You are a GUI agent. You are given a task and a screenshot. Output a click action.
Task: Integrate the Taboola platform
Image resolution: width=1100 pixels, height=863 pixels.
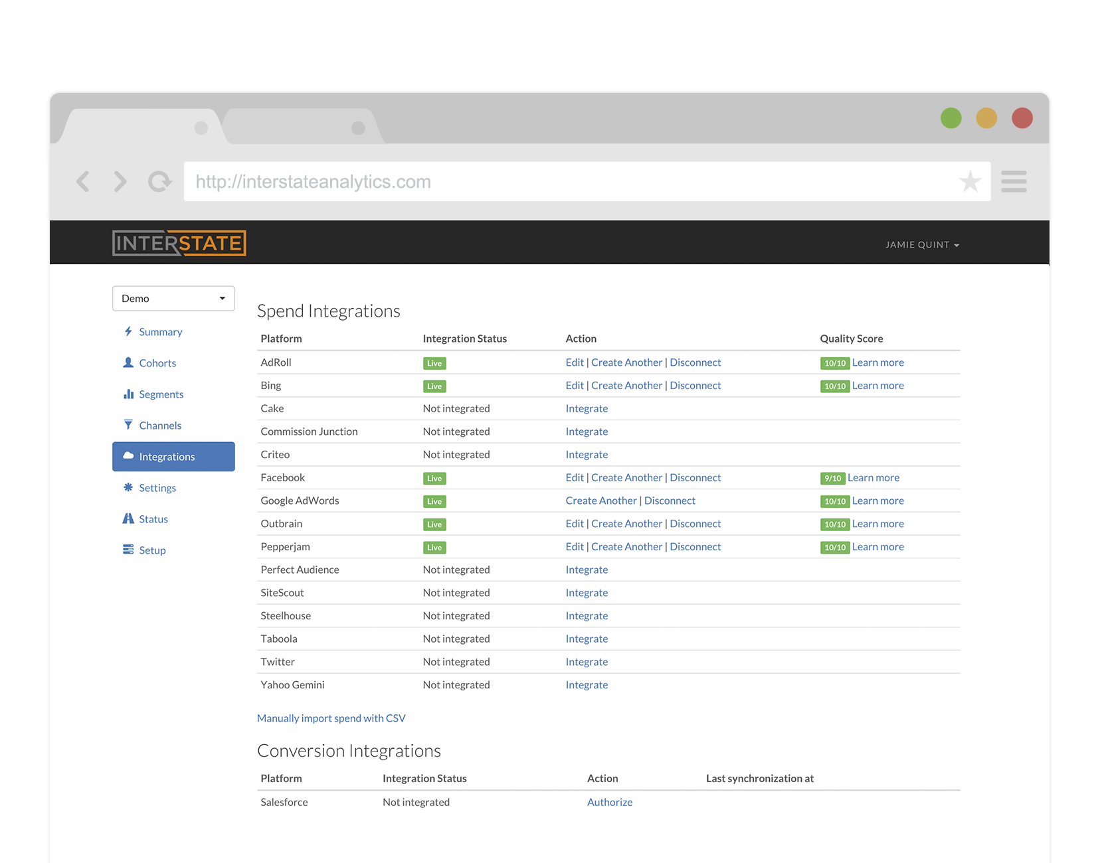pyautogui.click(x=587, y=639)
